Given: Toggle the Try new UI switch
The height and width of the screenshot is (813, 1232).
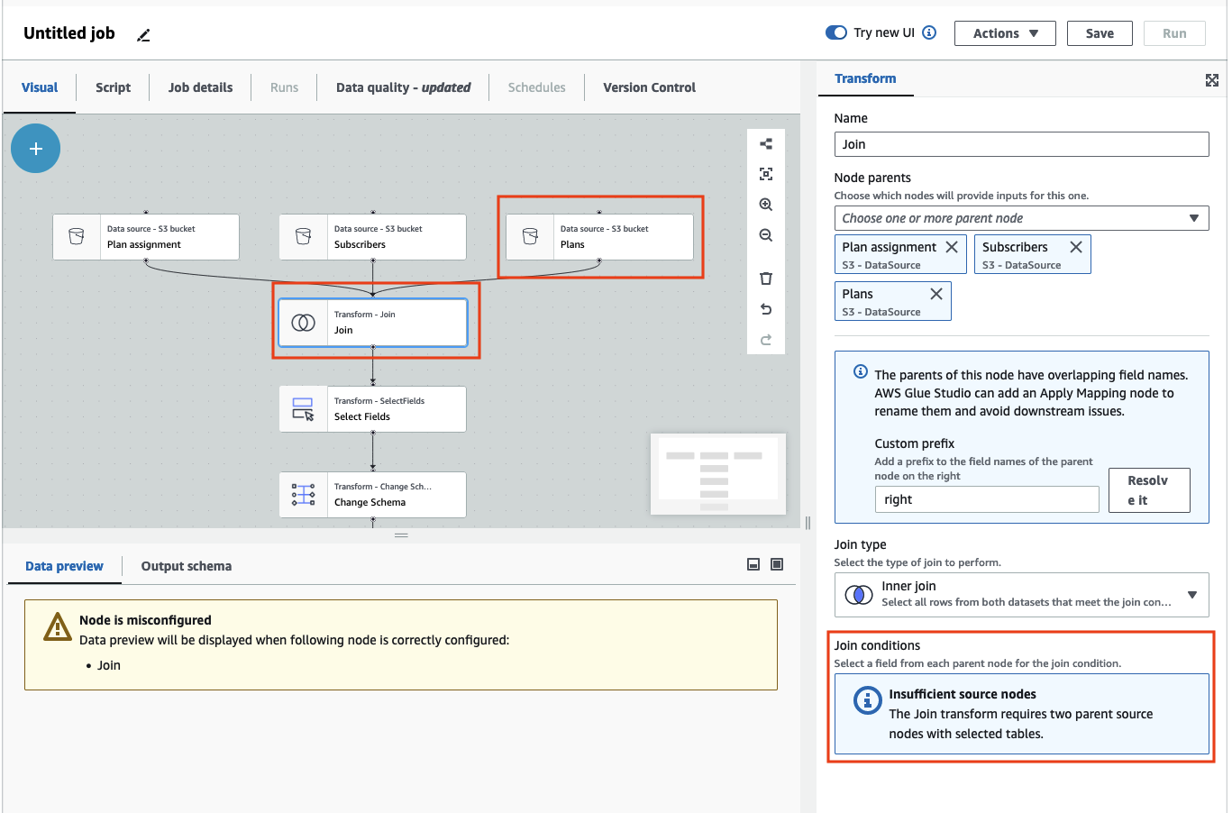Looking at the screenshot, I should 835,32.
